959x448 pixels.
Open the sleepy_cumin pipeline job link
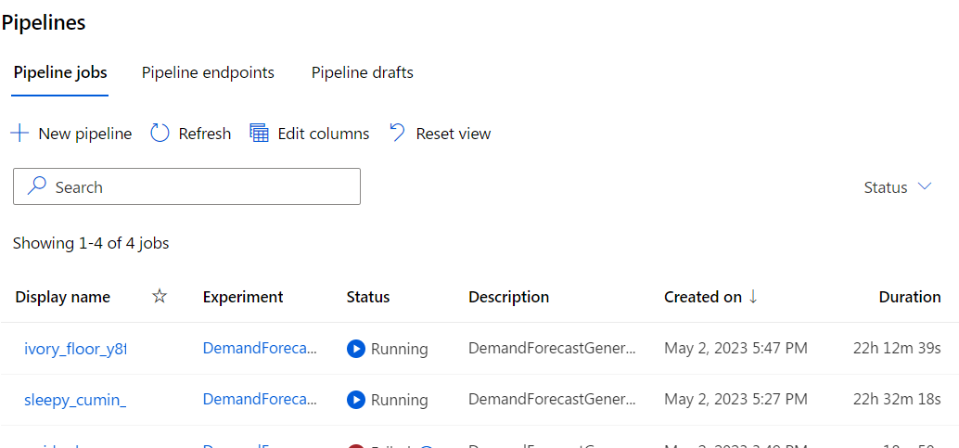pyautogui.click(x=74, y=400)
